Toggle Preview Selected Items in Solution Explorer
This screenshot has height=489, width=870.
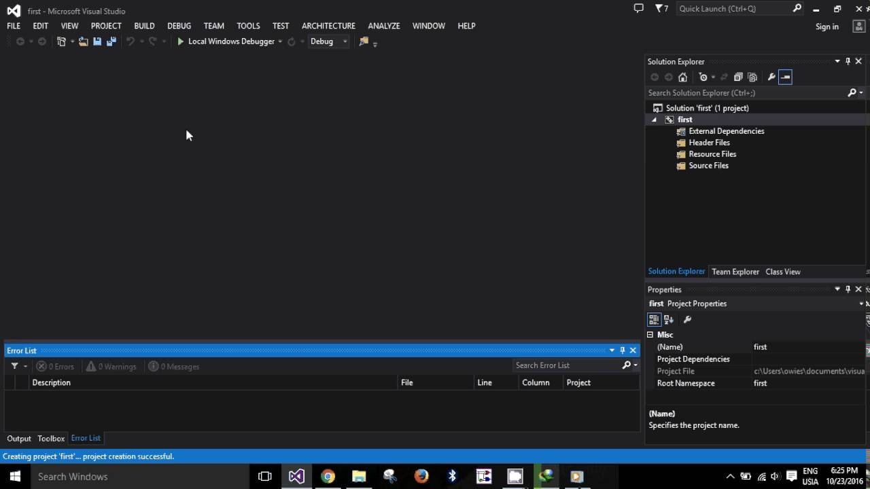tap(786, 77)
